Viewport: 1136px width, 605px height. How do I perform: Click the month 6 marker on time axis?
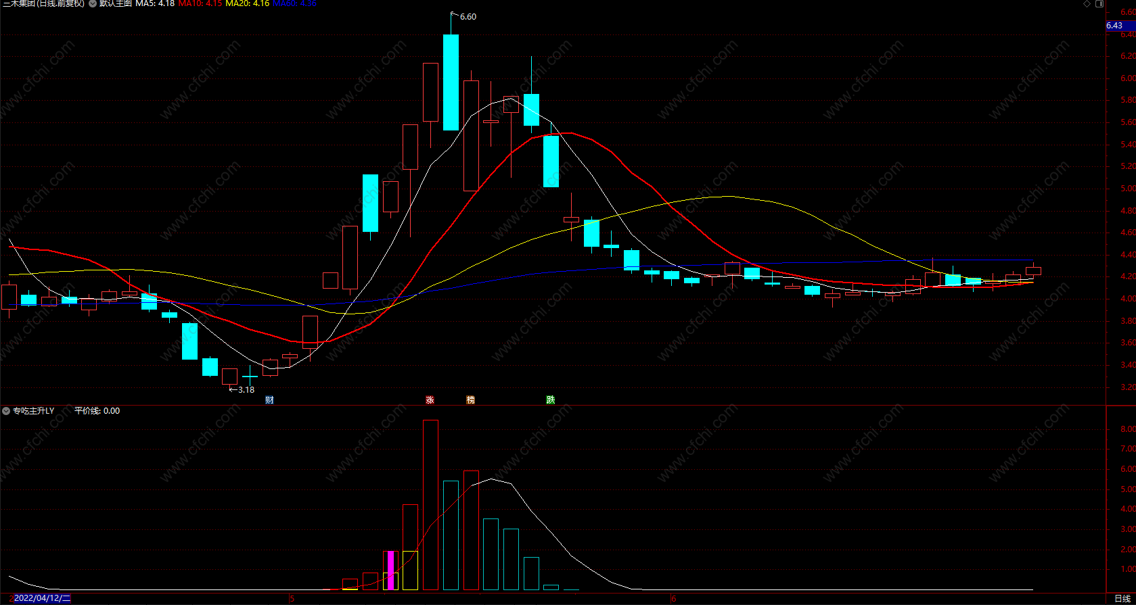pyautogui.click(x=673, y=599)
